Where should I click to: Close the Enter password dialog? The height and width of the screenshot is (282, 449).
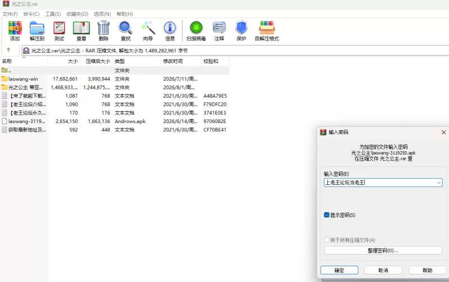tap(443, 132)
